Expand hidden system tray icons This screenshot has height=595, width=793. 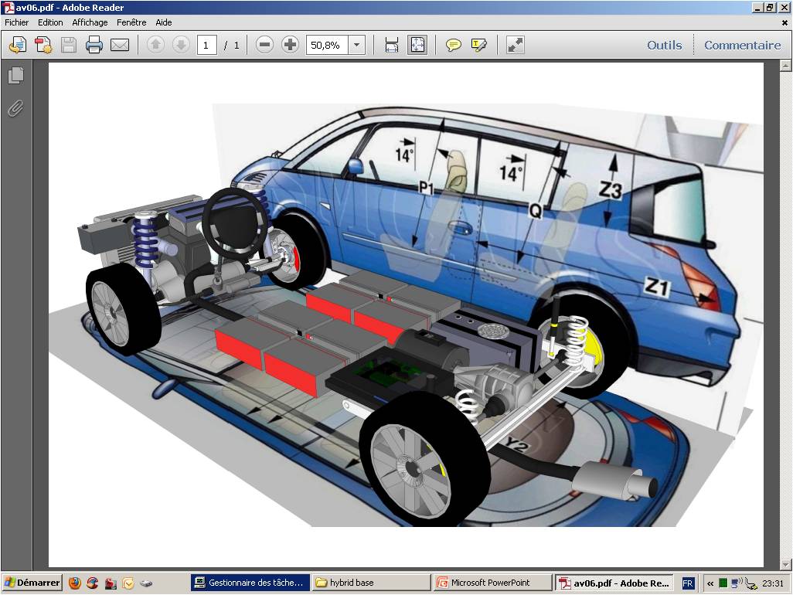(710, 583)
